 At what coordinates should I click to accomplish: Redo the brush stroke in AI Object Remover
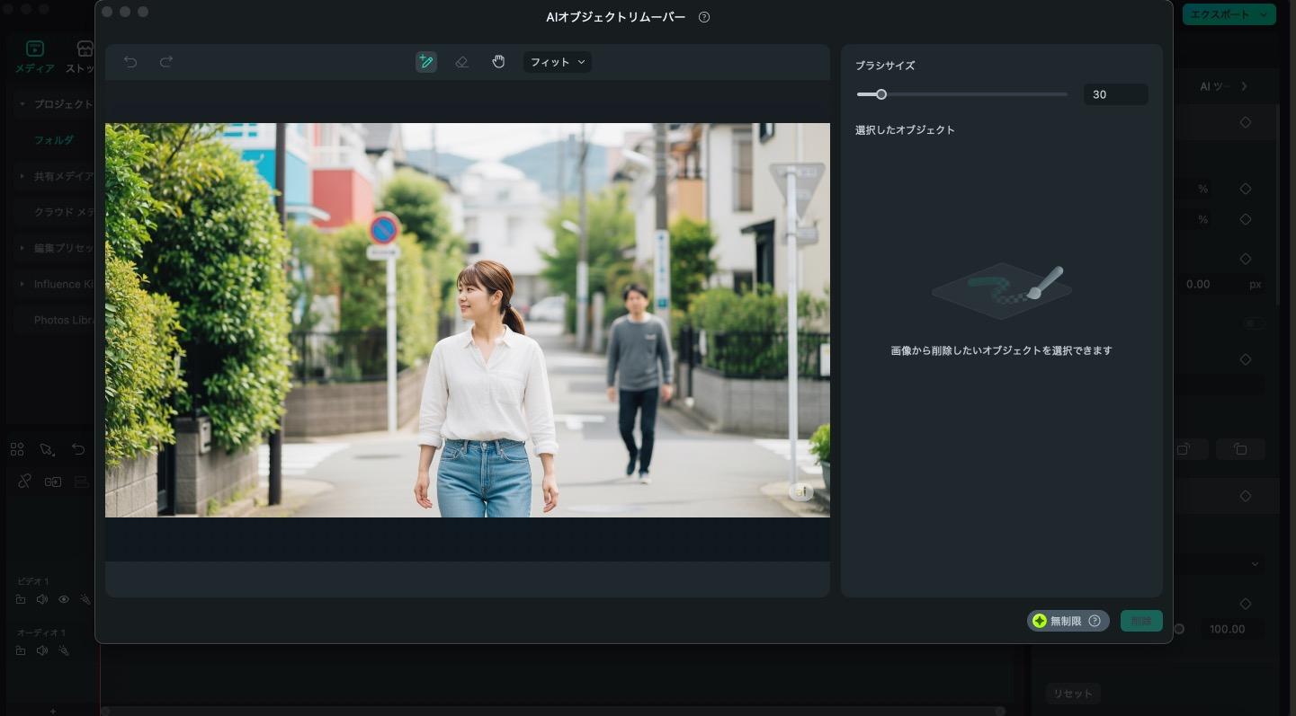(x=166, y=62)
